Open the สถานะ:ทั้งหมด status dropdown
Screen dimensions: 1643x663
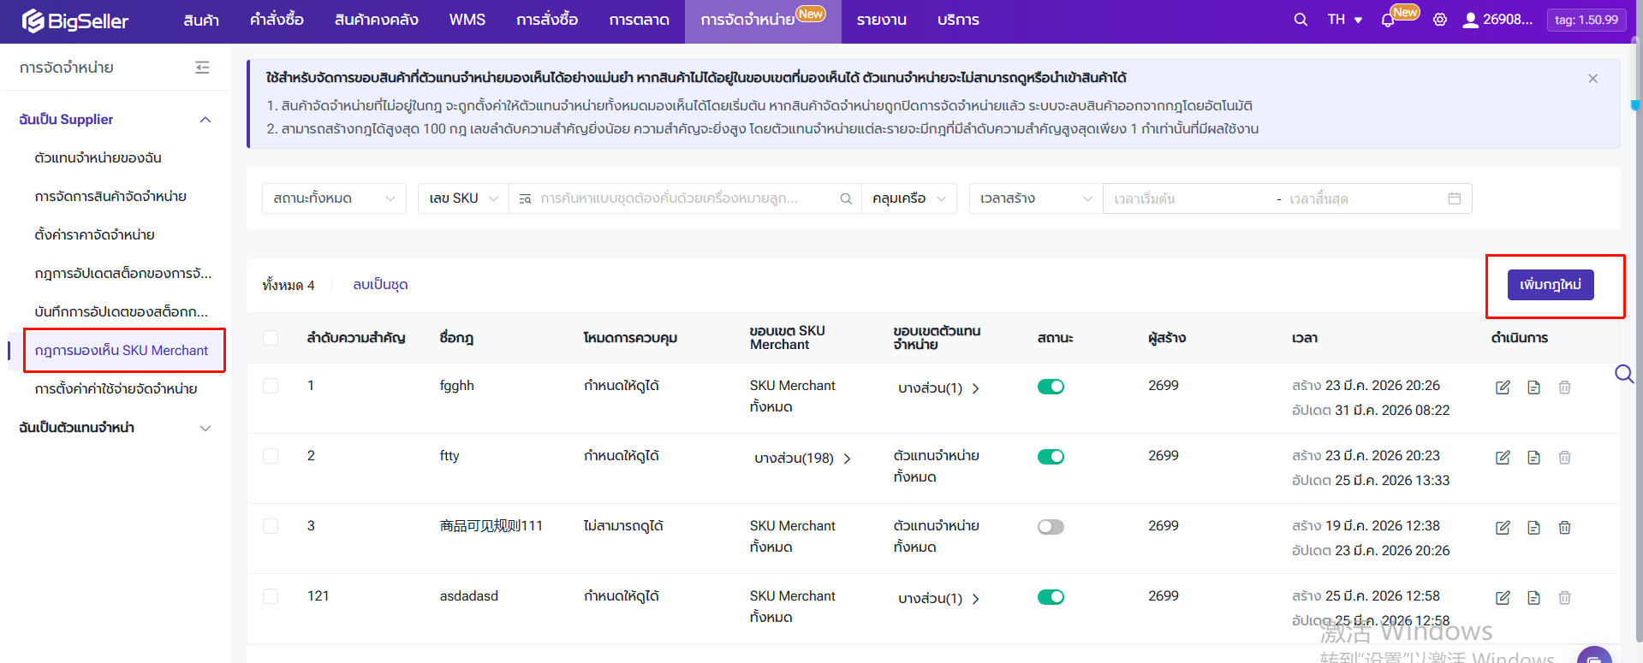pyautogui.click(x=334, y=198)
